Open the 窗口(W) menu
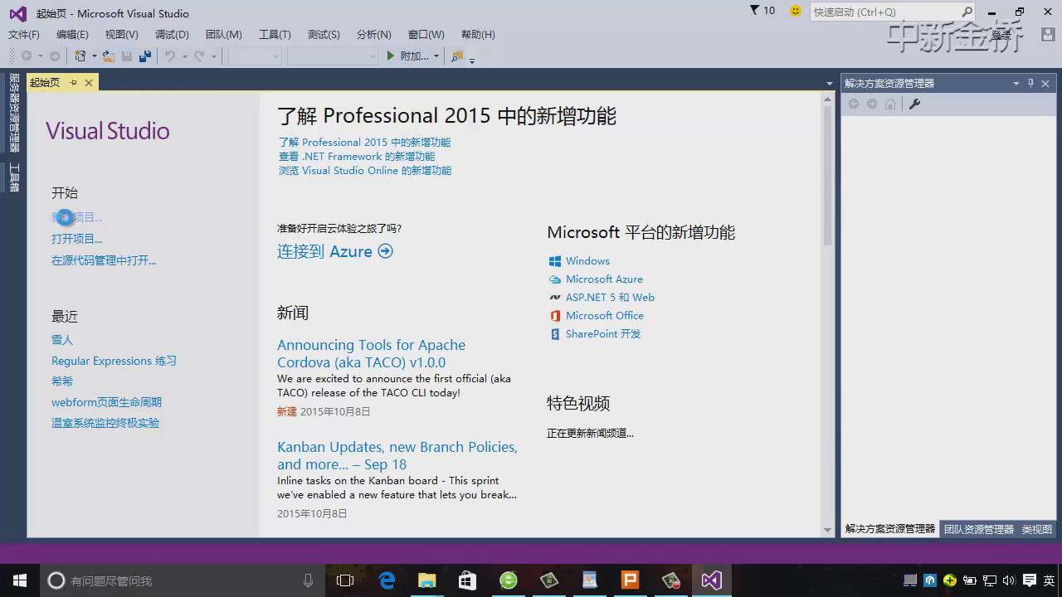 (426, 34)
